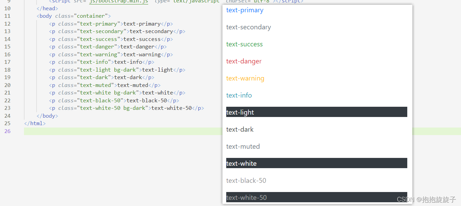
Task: Click line number 26 in the gutter
Action: point(7,131)
